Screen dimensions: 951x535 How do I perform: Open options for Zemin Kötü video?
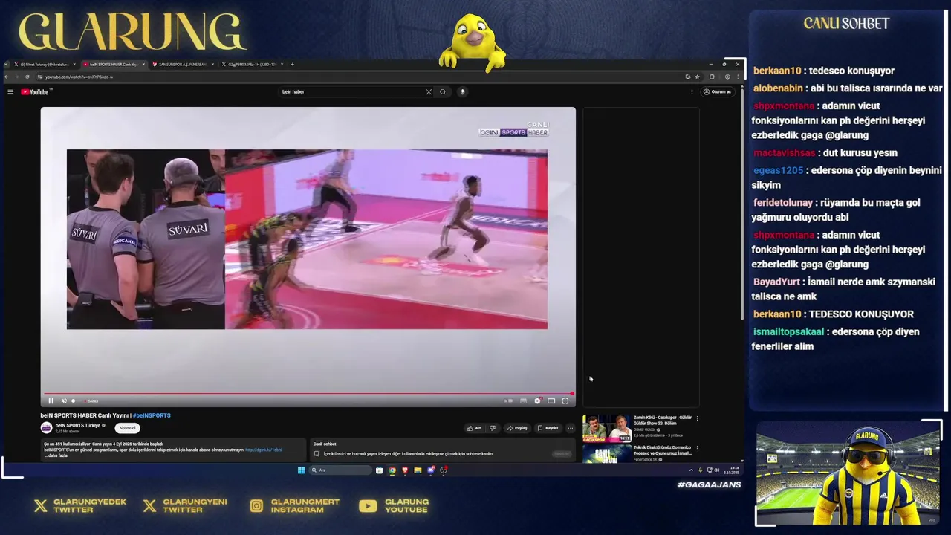pyautogui.click(x=697, y=418)
